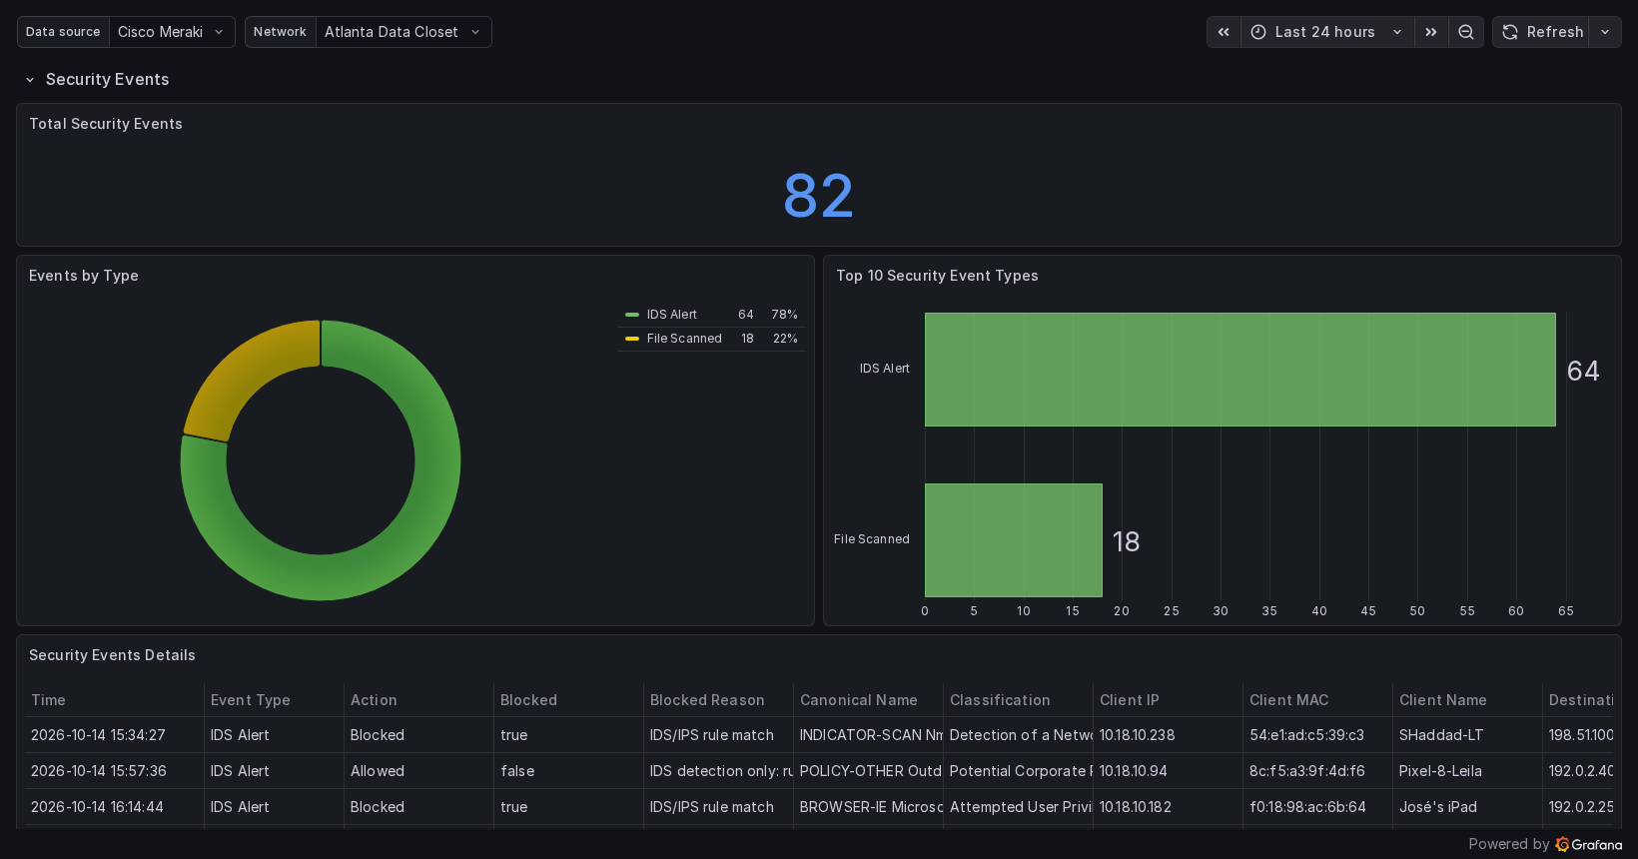Toggle IDS Alert series in pie legend

pyautogui.click(x=672, y=315)
